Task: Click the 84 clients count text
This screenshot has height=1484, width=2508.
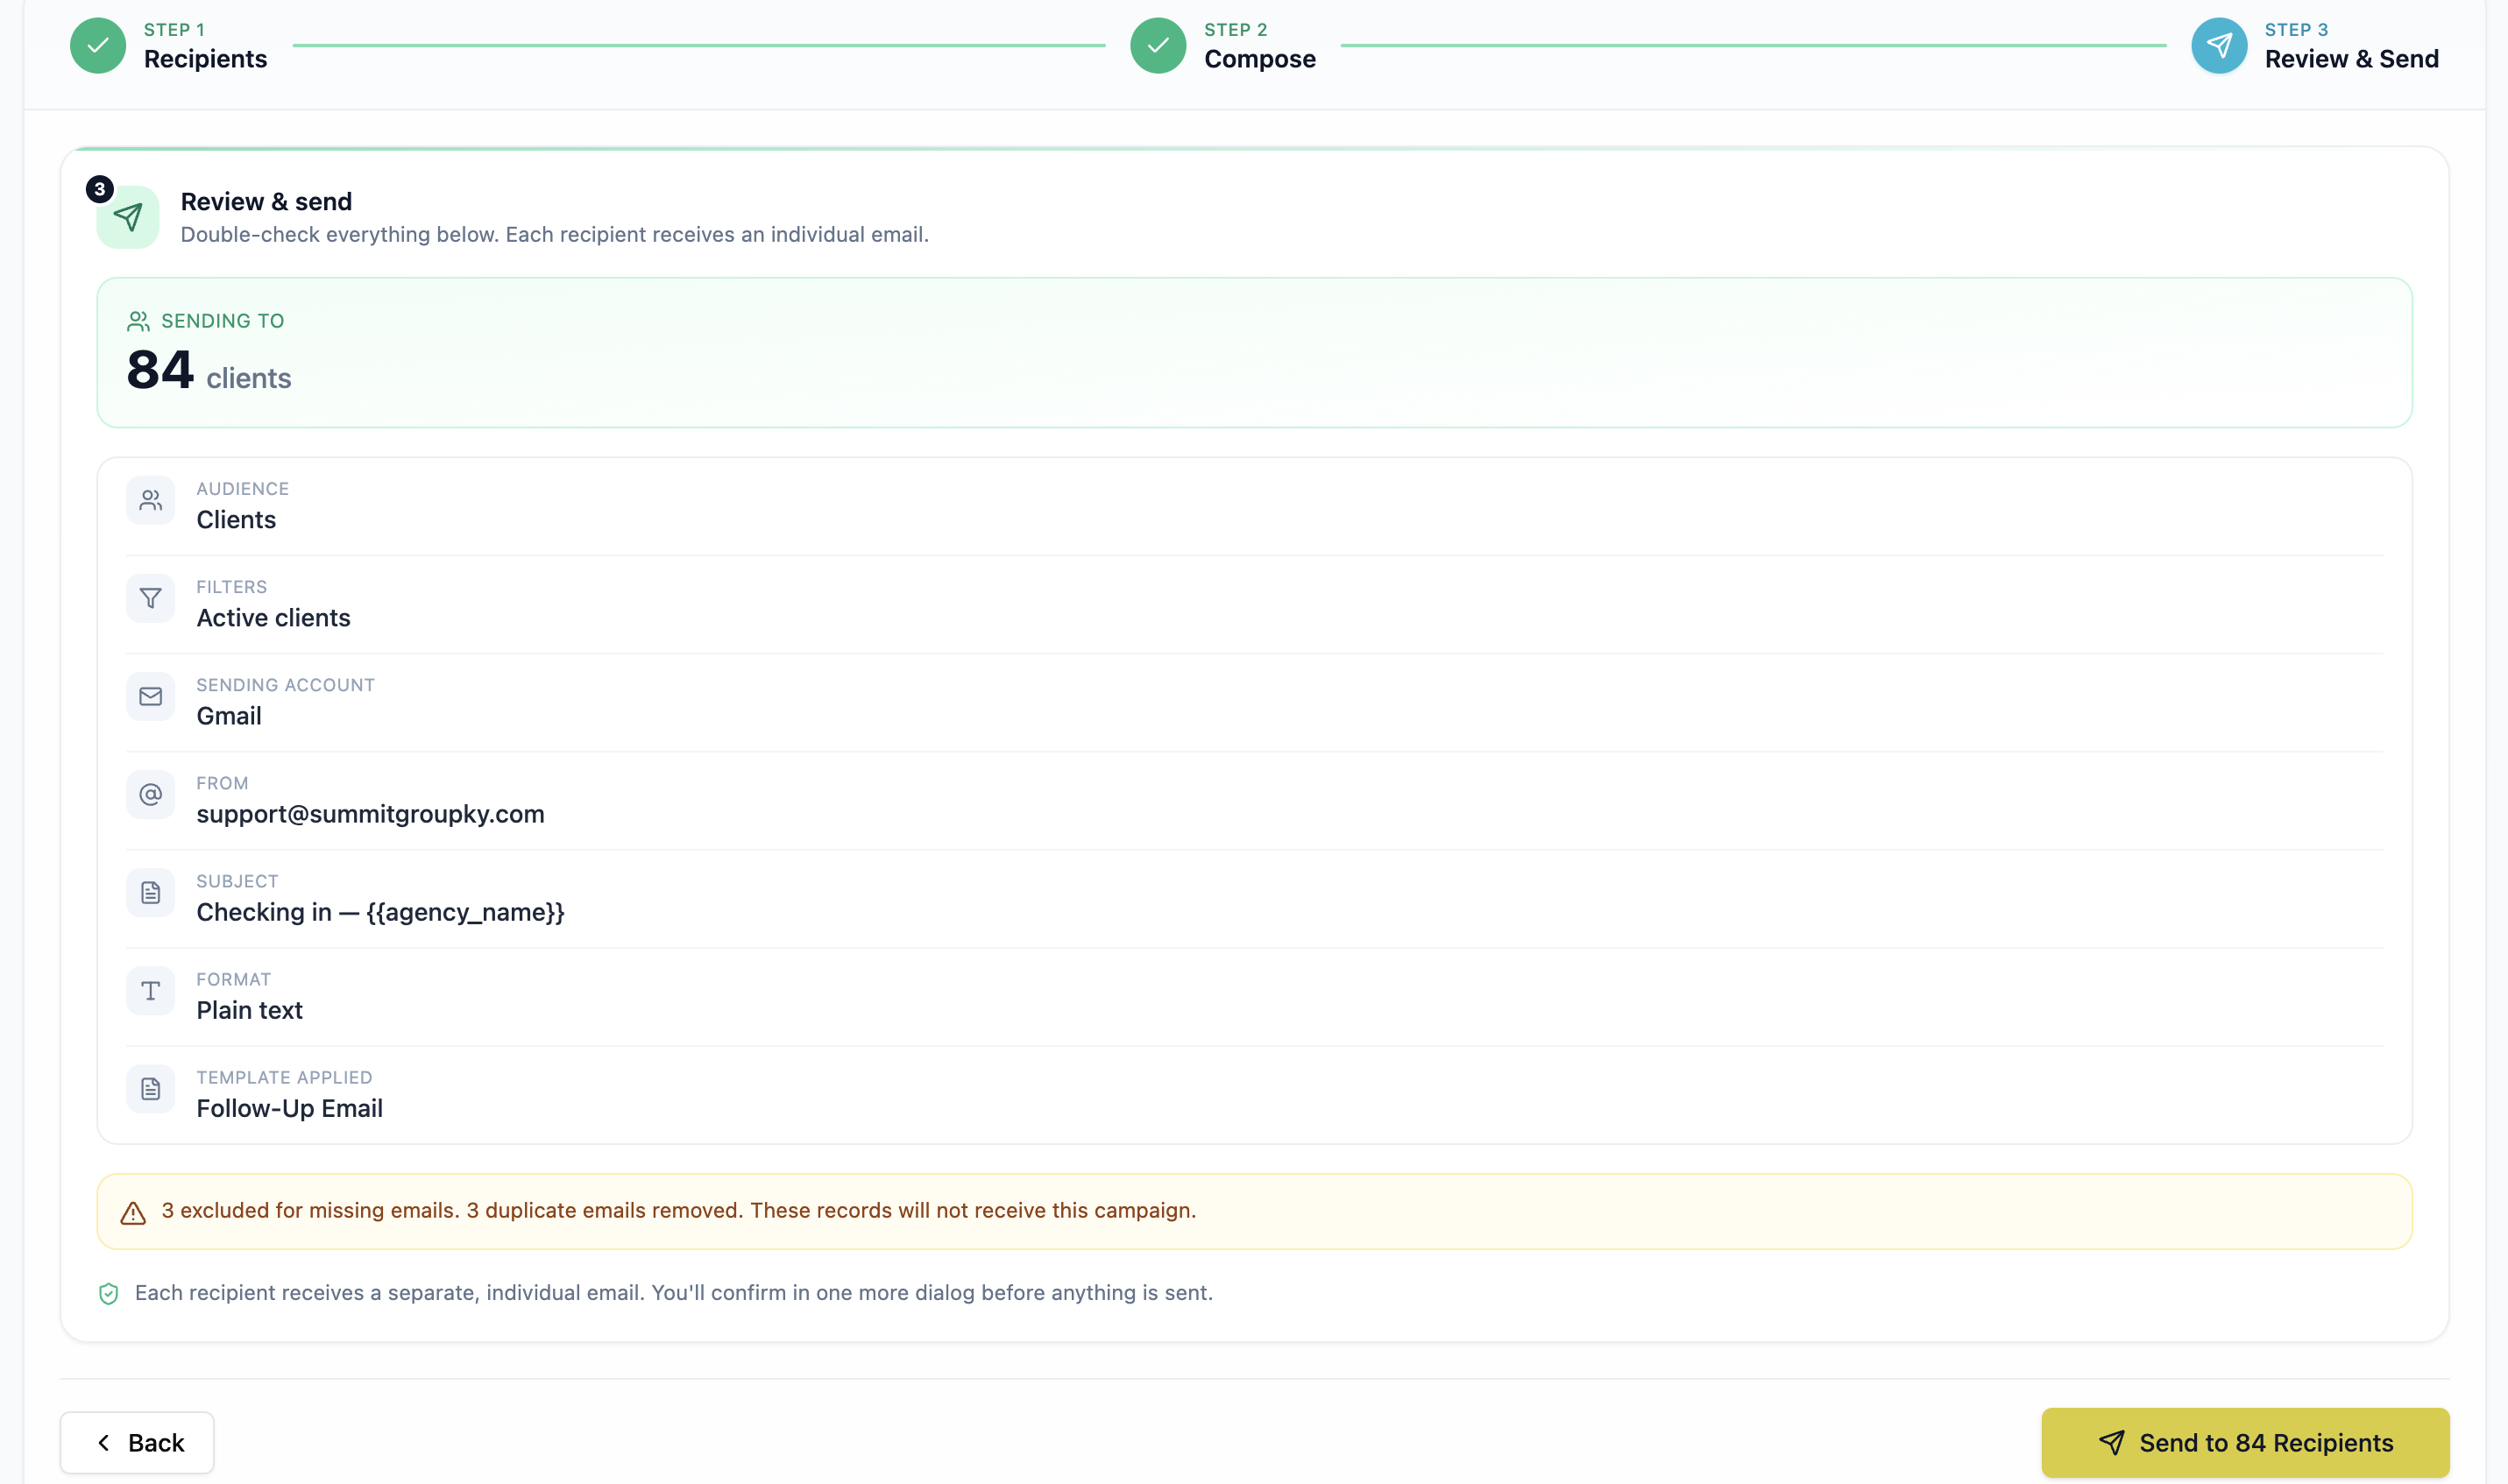Action: pyautogui.click(x=209, y=371)
